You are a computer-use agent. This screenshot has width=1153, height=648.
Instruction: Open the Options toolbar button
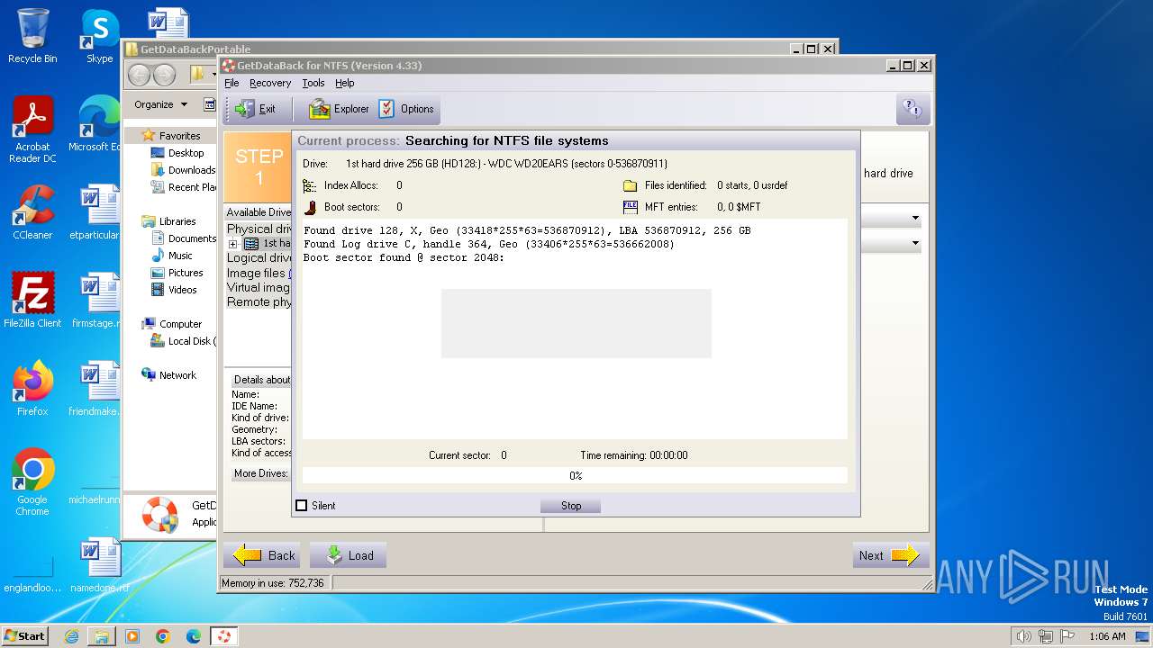(x=407, y=109)
